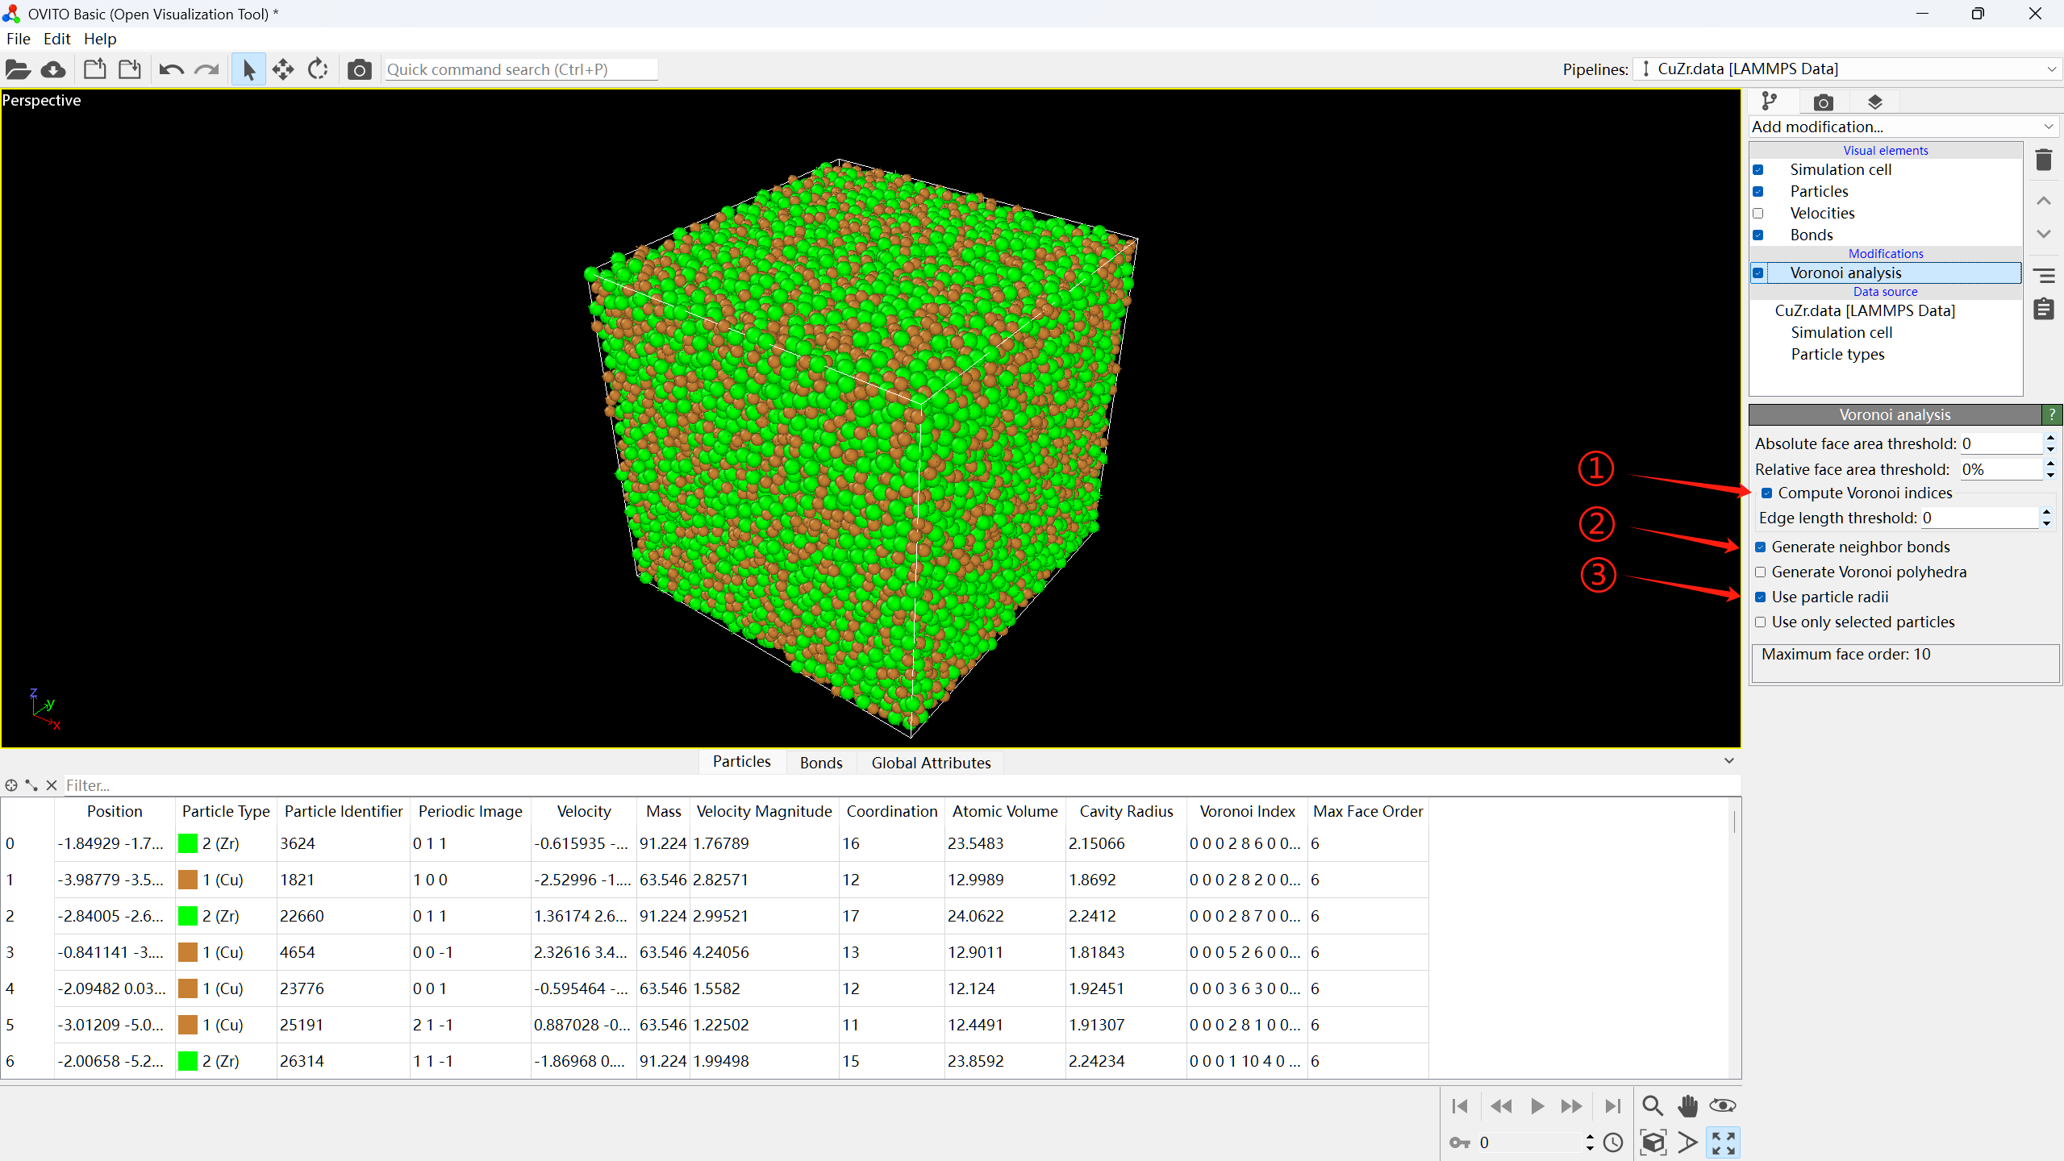Click the undo arrow icon
Viewport: 2064px width, 1161px height.
coord(171,70)
